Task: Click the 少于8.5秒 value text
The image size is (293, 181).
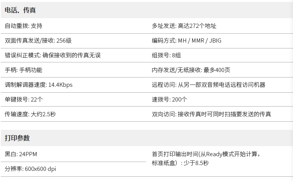Action: (x=196, y=163)
